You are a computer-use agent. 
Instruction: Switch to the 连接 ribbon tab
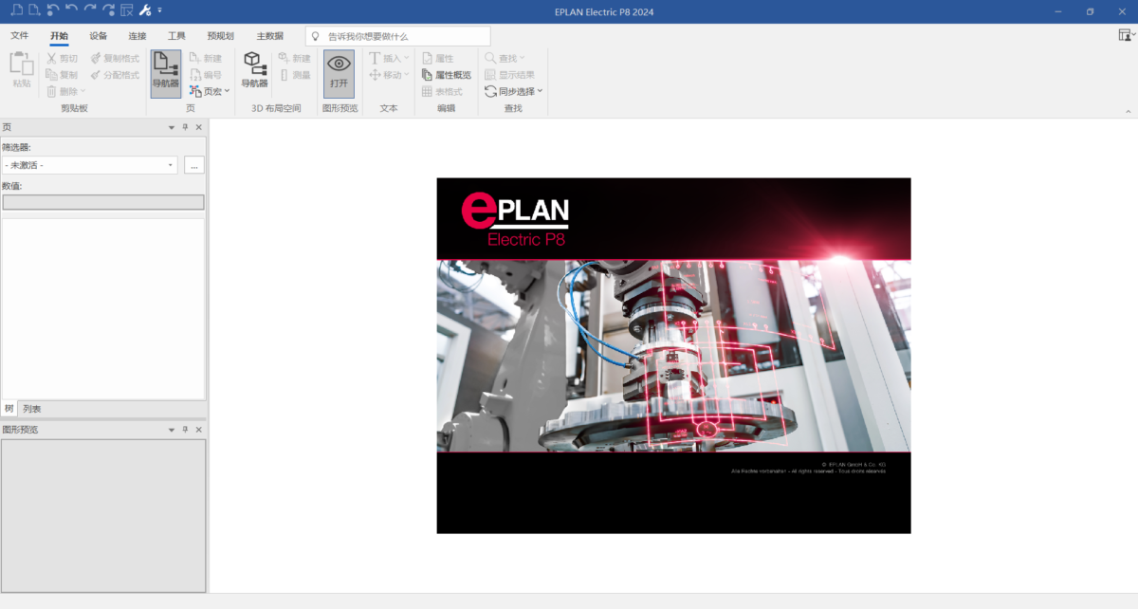138,36
